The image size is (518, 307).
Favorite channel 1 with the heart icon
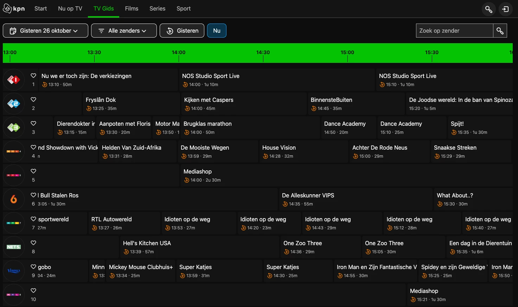[x=33, y=76]
